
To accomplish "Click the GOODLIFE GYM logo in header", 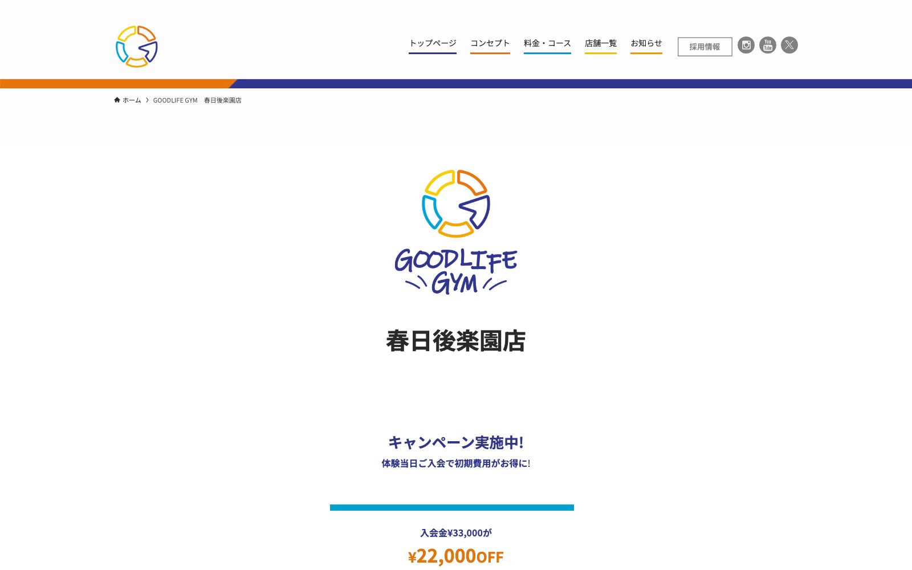I will pos(137,46).
